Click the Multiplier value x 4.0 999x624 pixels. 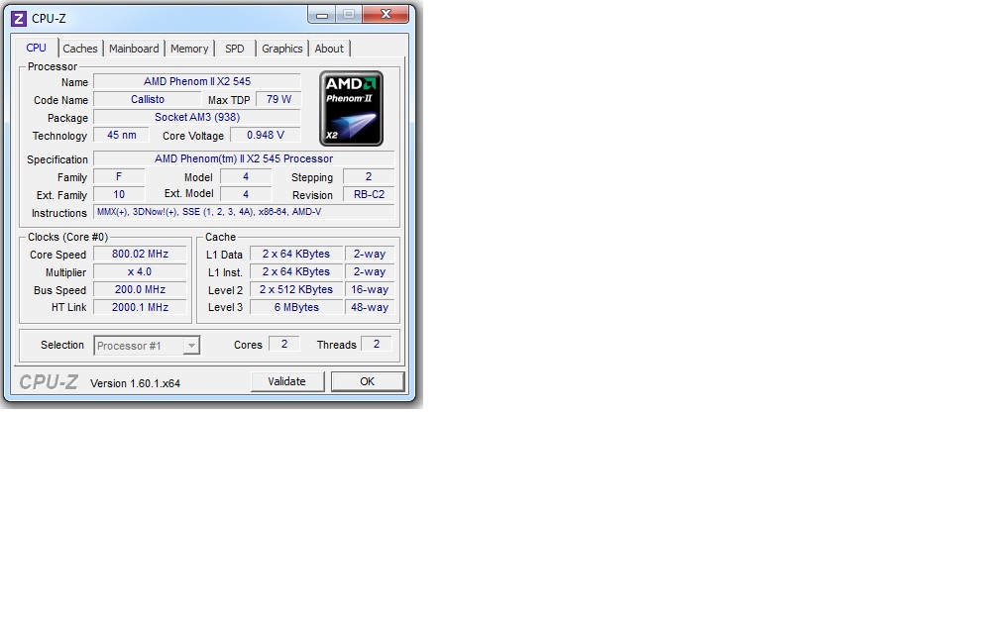(140, 271)
